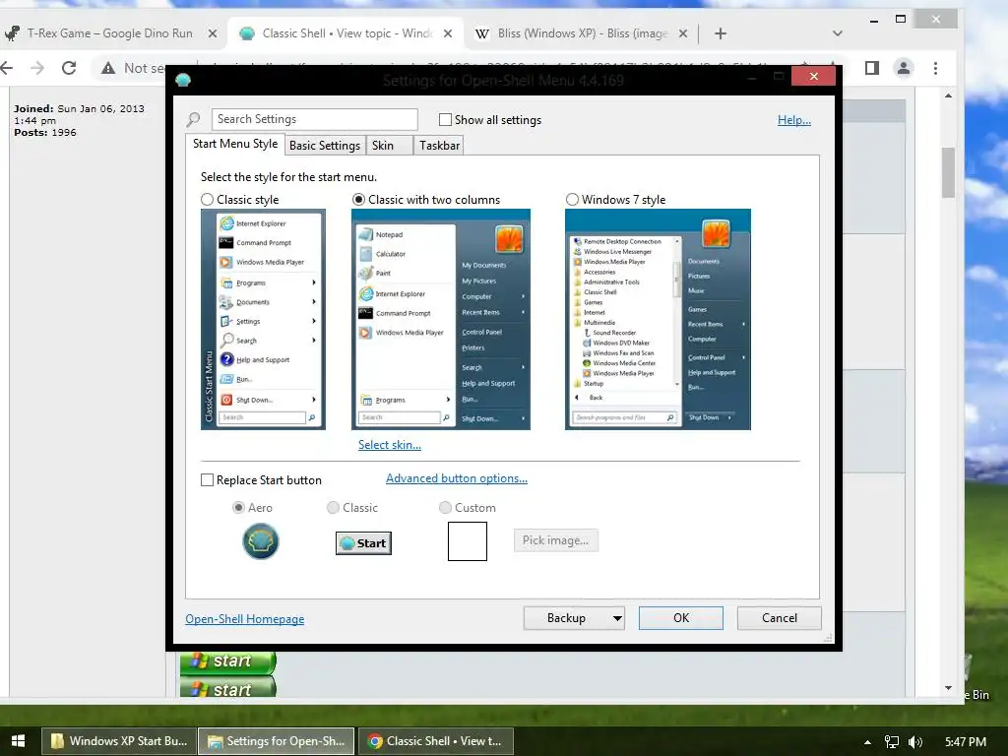Go forward in Chrome browser
1008x756 pixels.
[x=37, y=68]
